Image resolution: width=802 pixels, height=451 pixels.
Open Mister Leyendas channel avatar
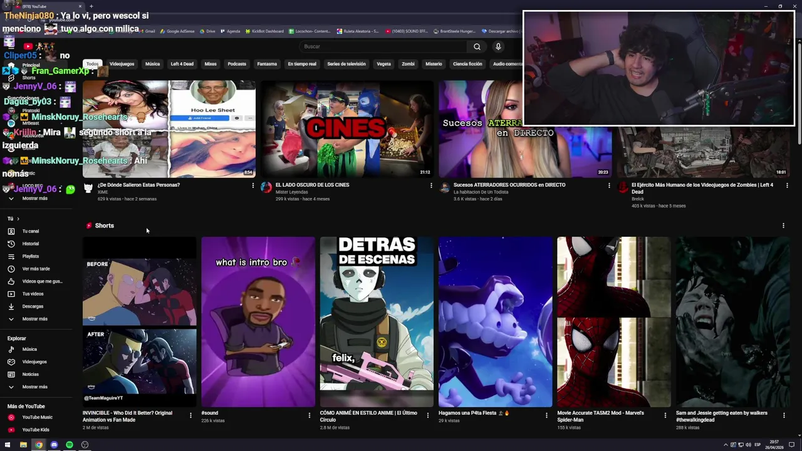[266, 187]
